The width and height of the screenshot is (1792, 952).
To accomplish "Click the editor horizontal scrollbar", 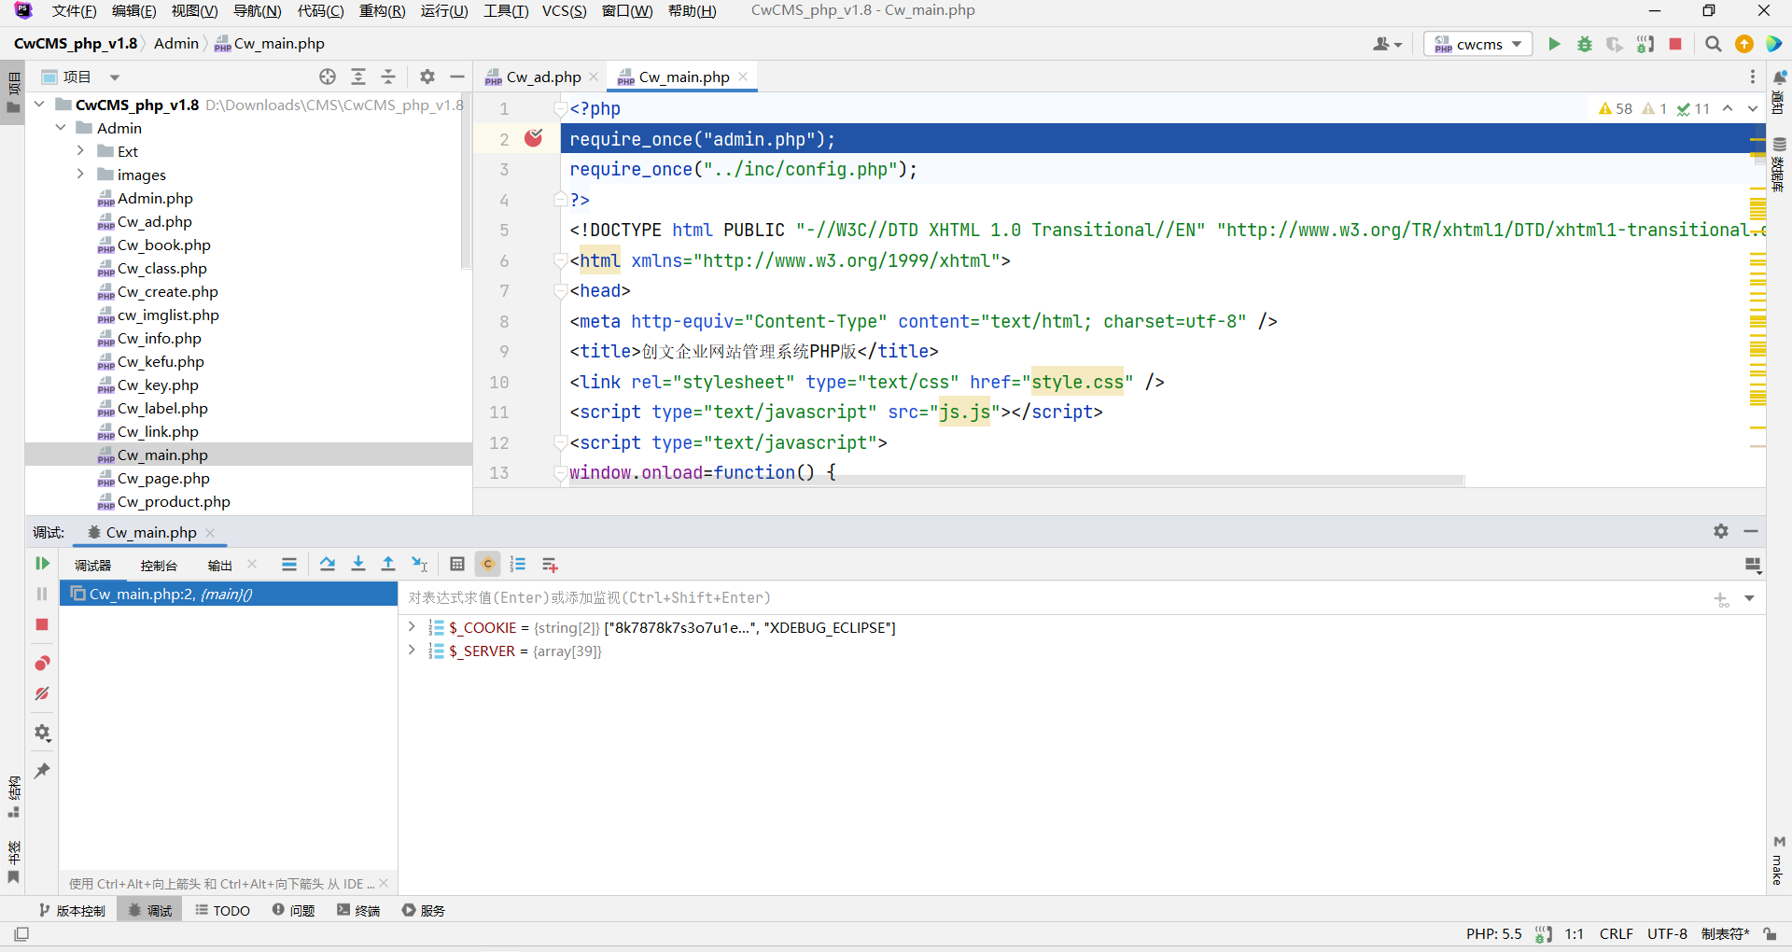I will (x=1017, y=481).
